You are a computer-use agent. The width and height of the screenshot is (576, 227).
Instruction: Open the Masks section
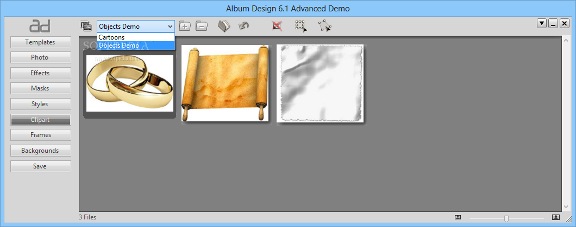point(40,89)
